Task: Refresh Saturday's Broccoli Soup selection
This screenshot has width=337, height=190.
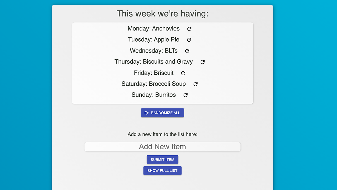Action: [196, 84]
